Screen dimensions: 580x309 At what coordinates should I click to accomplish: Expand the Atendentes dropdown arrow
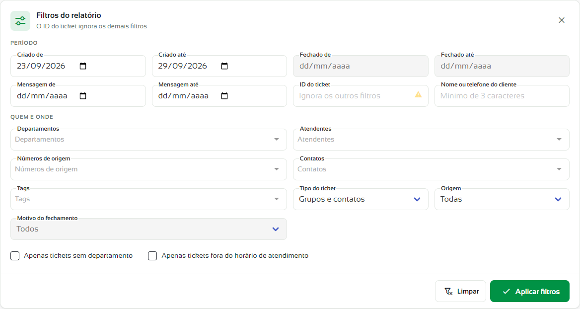pyautogui.click(x=559, y=140)
